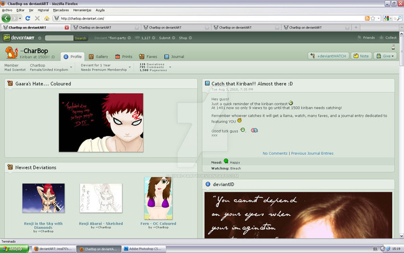This screenshot has width=404, height=253.
Task: Open the Deviant fiori-party menu
Action: tap(112, 38)
